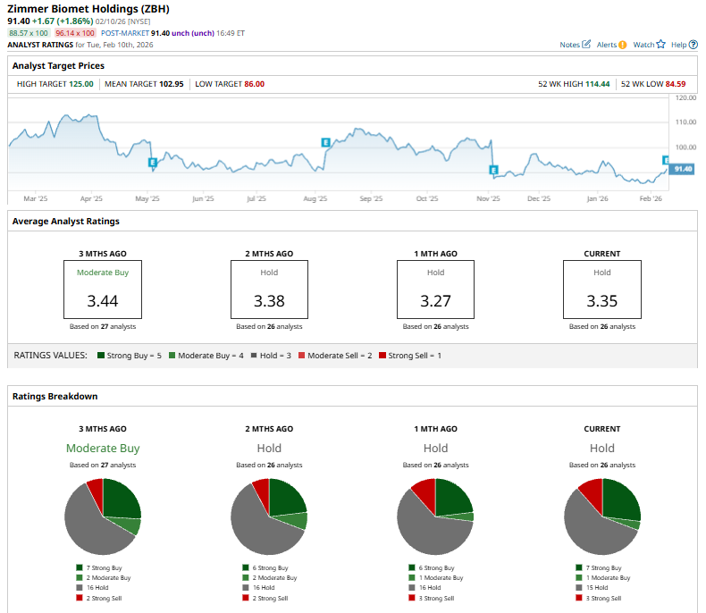Click the August '25 earnings marker on chart
Screen dimensions: 706x613
(x=326, y=142)
